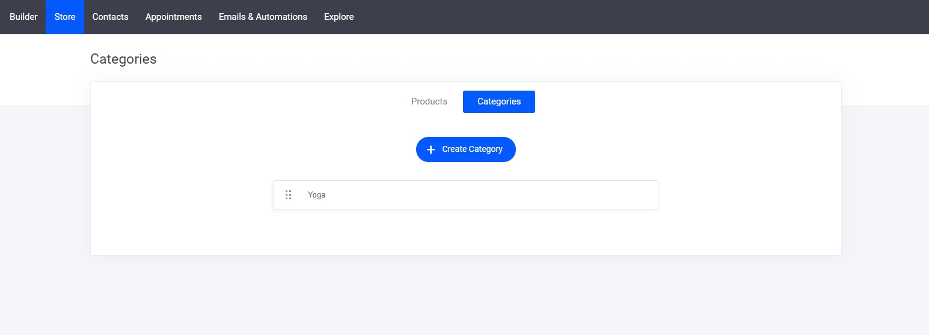Click the six-dot grip icon on Yoga row
Viewport: 929px width, 335px height.
289,195
